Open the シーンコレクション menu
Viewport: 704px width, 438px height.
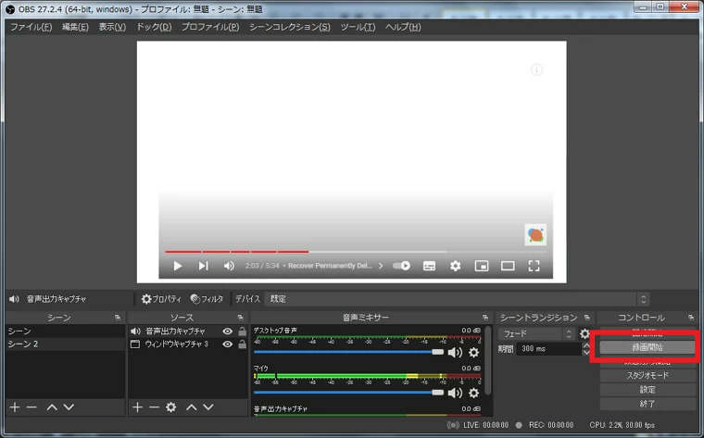click(289, 27)
